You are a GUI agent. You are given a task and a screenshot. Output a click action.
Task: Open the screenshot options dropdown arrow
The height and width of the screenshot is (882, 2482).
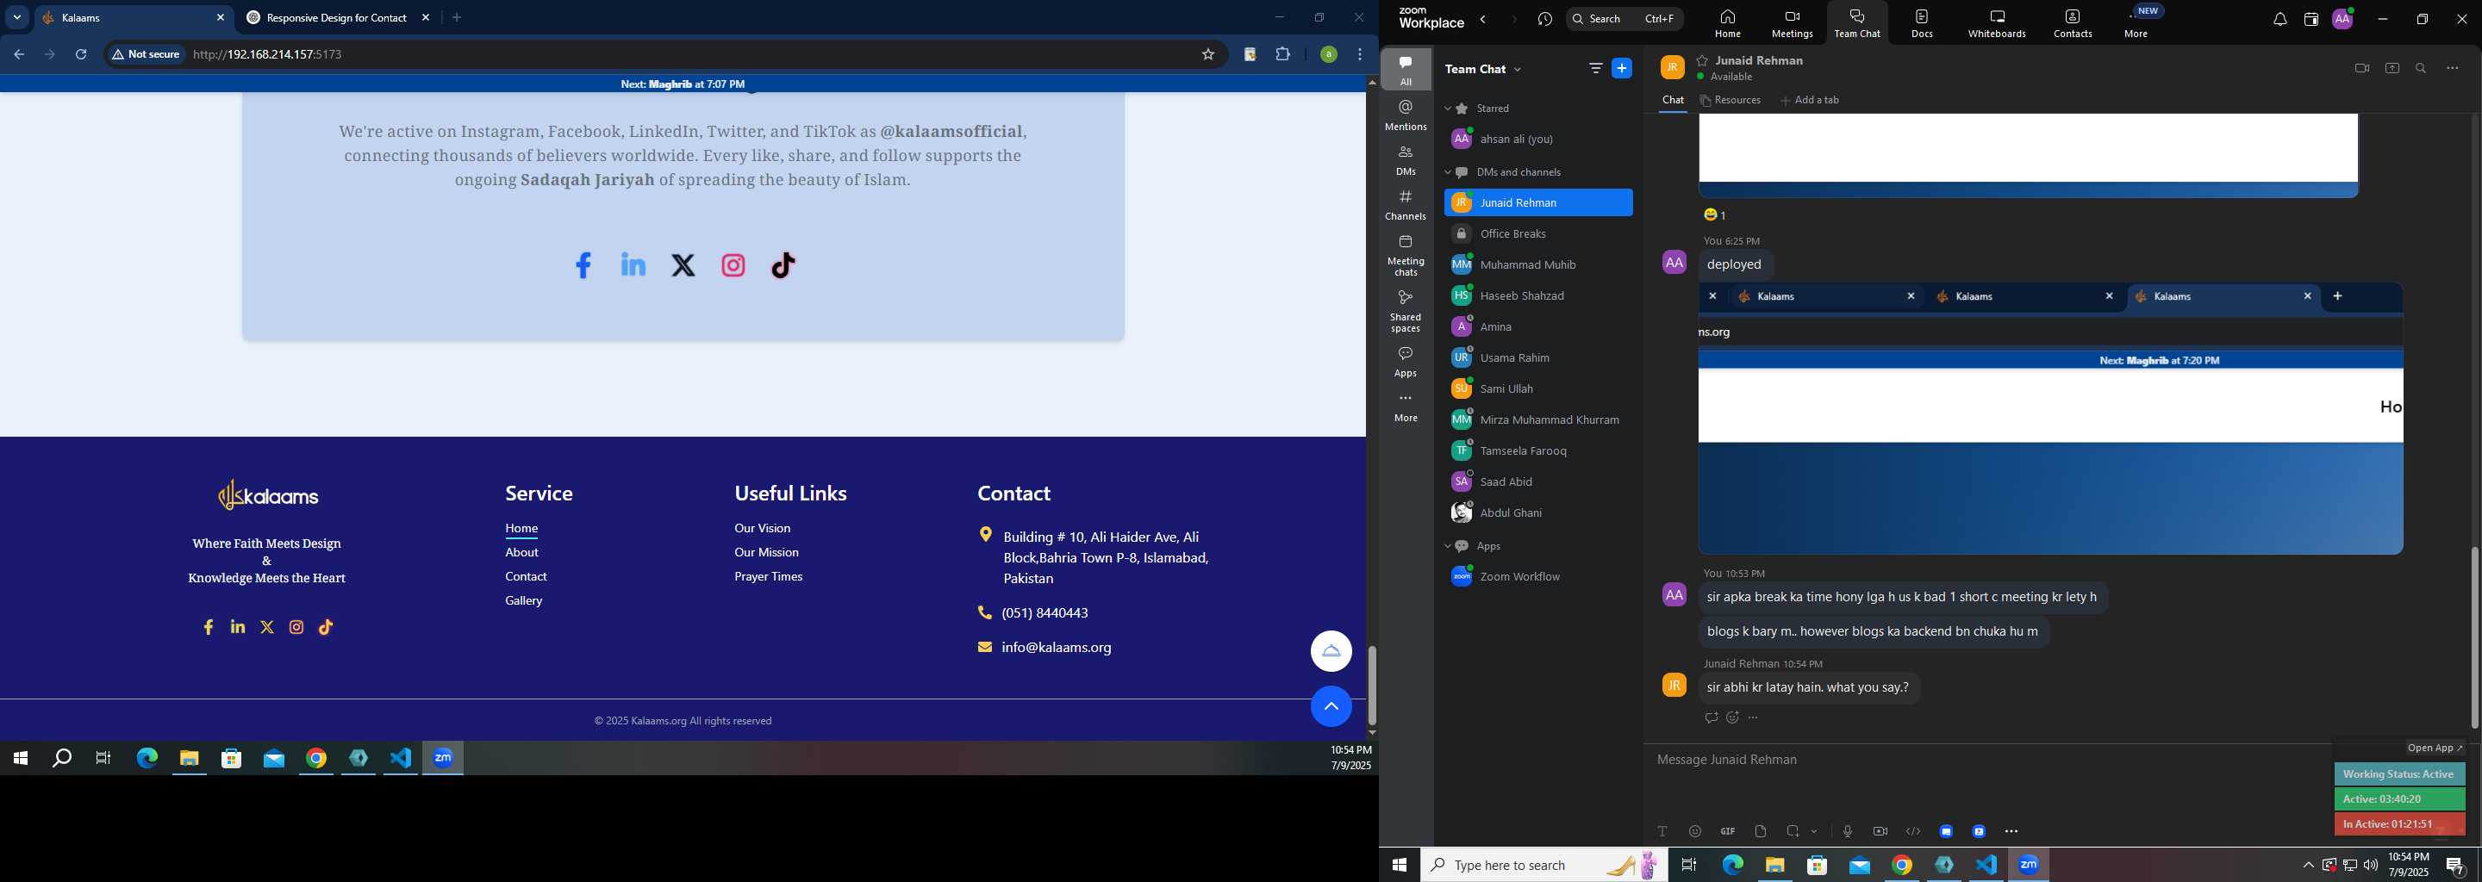(x=1814, y=832)
